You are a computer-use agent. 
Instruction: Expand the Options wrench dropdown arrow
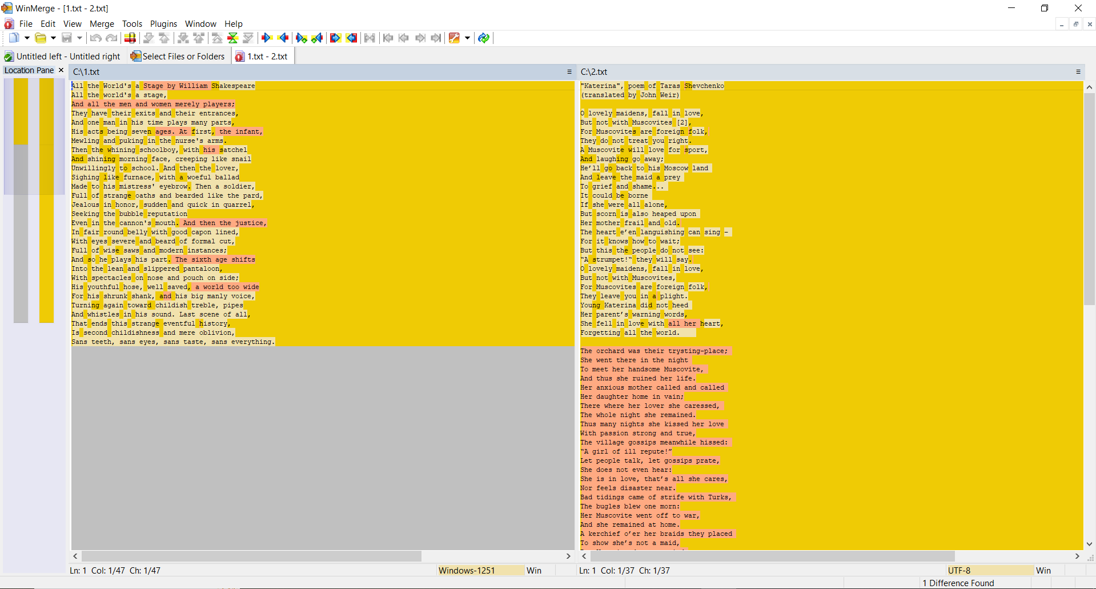click(467, 38)
